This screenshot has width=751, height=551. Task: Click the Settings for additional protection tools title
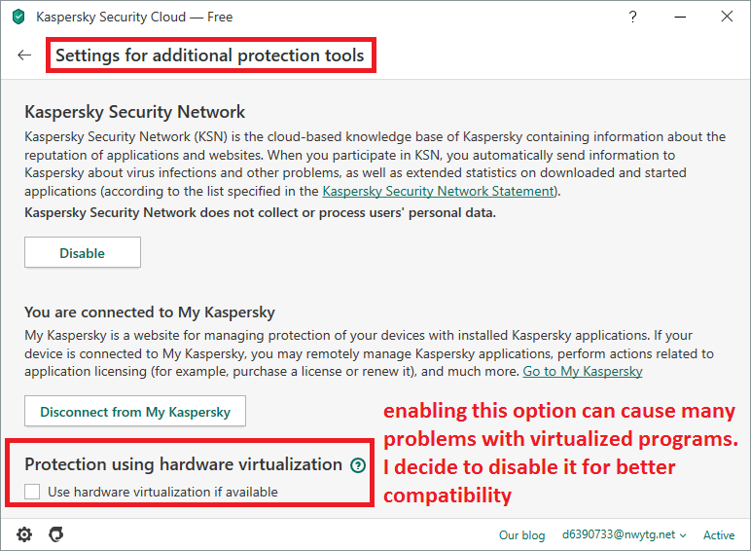pos(209,55)
